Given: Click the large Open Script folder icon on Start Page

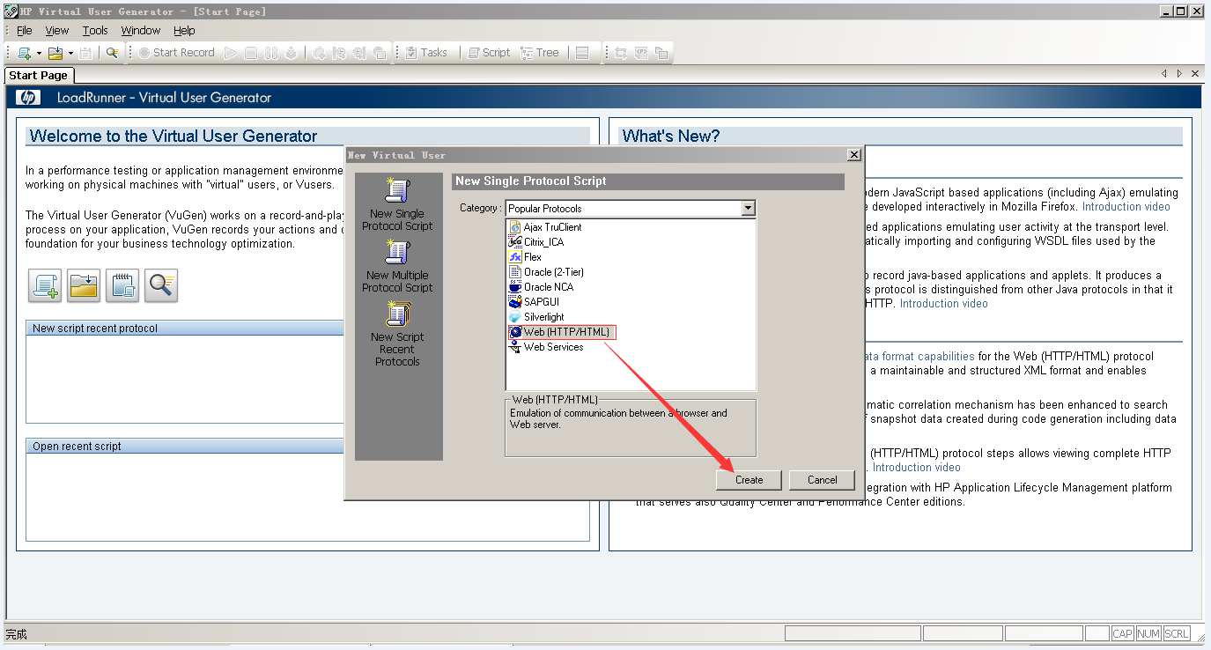Looking at the screenshot, I should point(85,285).
